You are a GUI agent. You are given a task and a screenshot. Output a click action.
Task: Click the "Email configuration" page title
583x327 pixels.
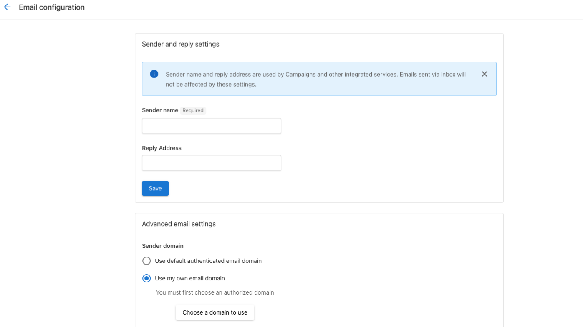coord(51,7)
